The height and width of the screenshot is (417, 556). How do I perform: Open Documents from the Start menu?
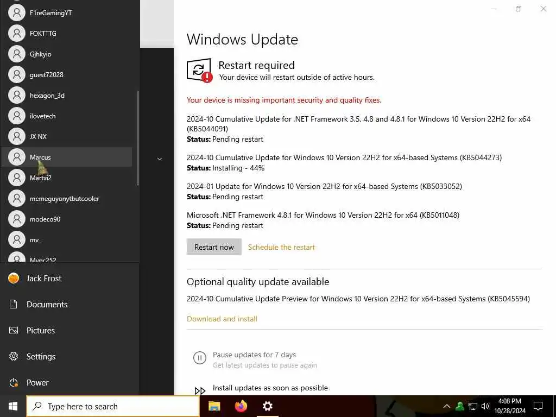69,304
